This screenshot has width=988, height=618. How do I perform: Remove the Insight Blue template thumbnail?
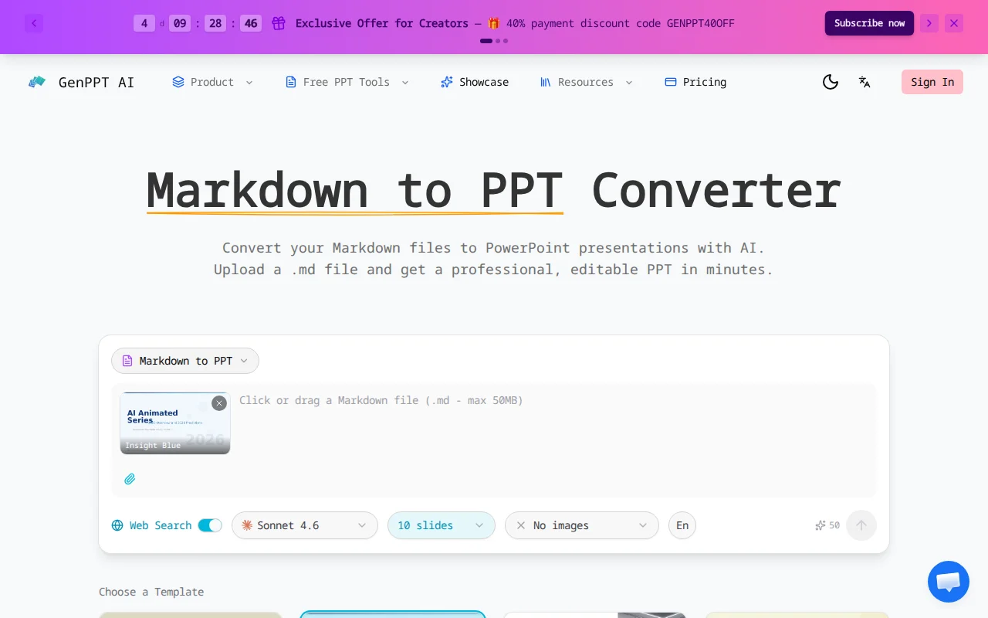point(219,403)
